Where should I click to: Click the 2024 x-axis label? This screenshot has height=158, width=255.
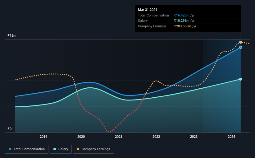coord(231,137)
